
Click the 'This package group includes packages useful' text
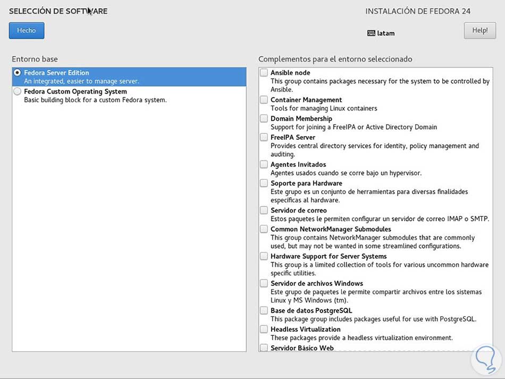point(373,319)
